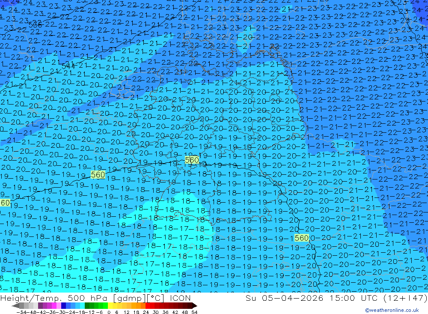Click the '-54' legend value
428x314 pixels.
click(21, 312)
